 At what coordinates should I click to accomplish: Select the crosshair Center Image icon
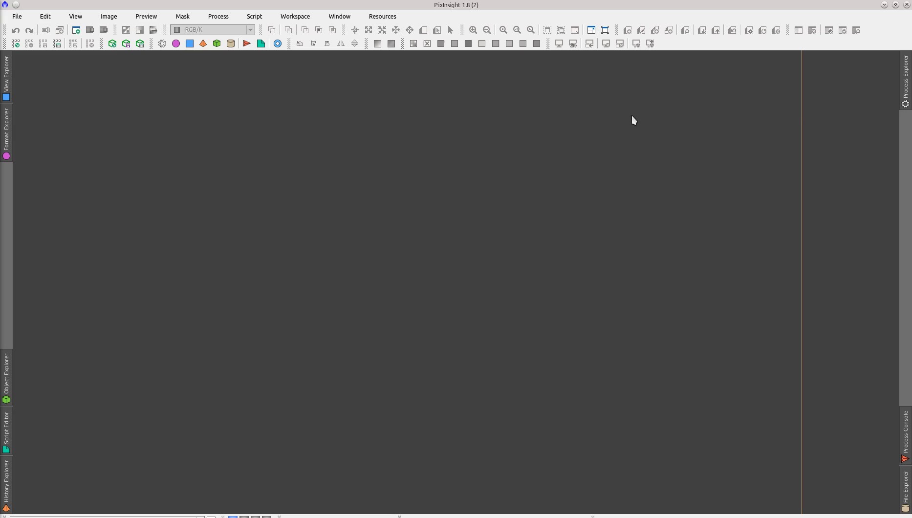pyautogui.click(x=355, y=30)
